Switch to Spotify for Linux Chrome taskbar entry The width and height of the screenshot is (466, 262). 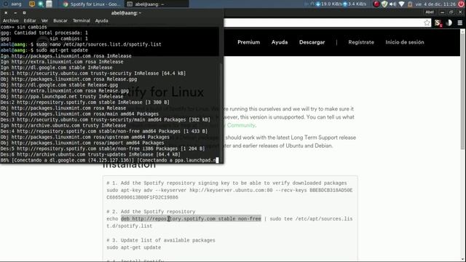(91, 4)
